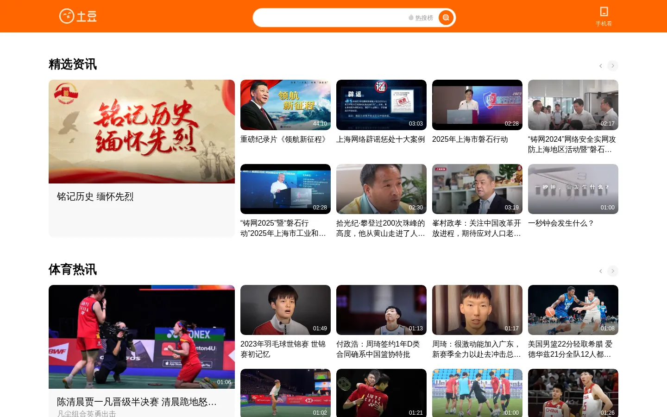Play the 铸网2025 podium speech thumbnail
This screenshot has height=417, width=667.
pos(285,189)
